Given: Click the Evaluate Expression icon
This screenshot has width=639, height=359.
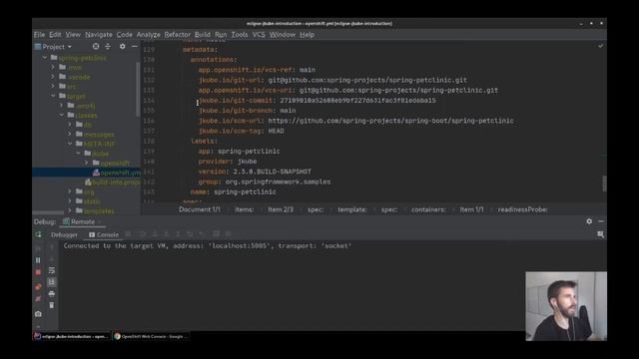Looking at the screenshot, I should (217, 234).
